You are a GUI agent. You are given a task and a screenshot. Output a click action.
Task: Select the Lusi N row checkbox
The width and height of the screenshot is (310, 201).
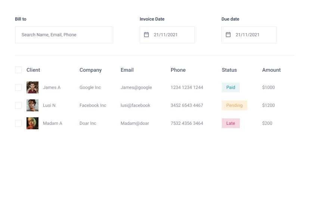(18, 105)
